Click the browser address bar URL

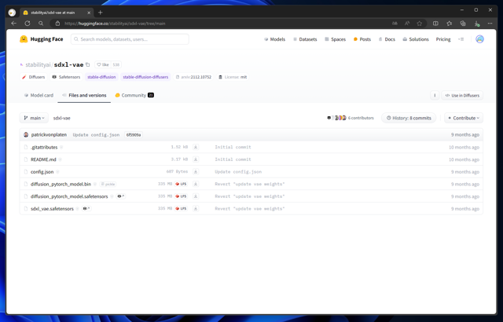115,24
